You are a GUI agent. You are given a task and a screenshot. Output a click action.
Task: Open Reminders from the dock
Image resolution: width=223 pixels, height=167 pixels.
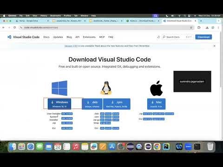[x=67, y=147]
